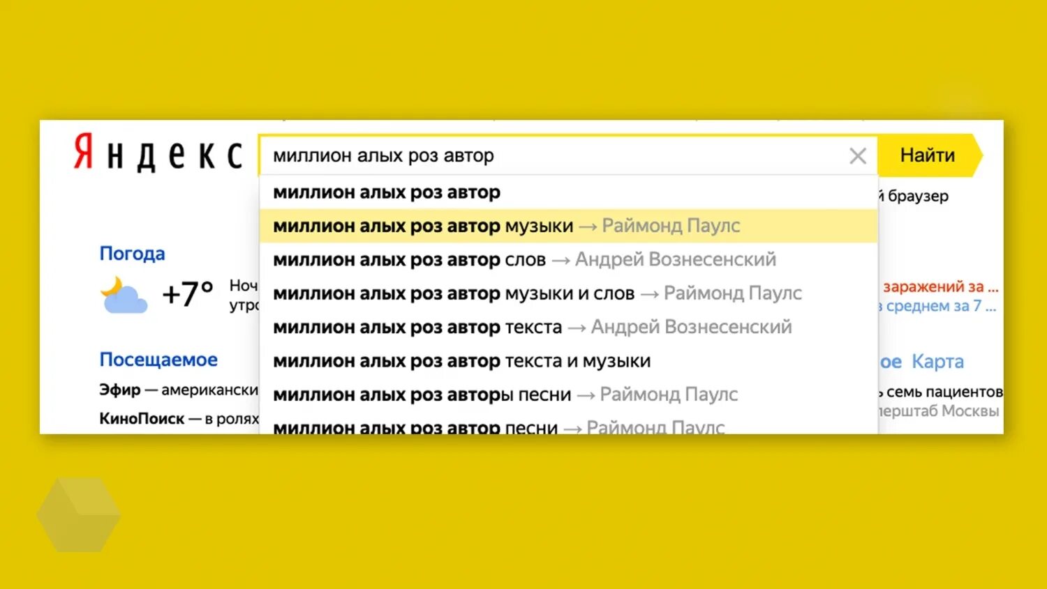
Task: Open the Посещаемое section link
Action: (158, 360)
